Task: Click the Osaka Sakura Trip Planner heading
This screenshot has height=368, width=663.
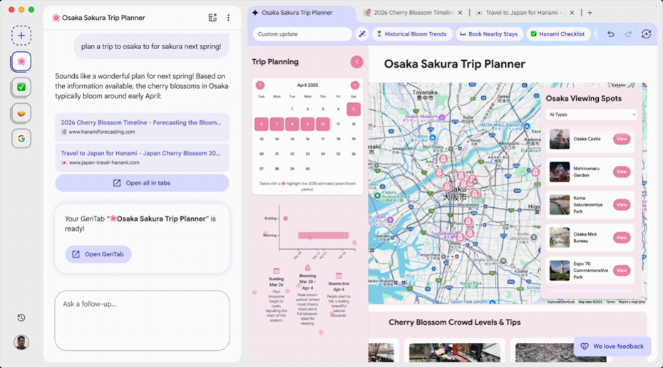Action: [x=455, y=64]
